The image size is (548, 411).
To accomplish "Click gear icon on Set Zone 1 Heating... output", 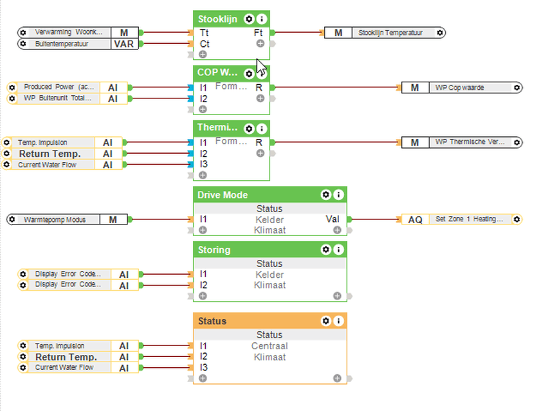I will (x=517, y=219).
